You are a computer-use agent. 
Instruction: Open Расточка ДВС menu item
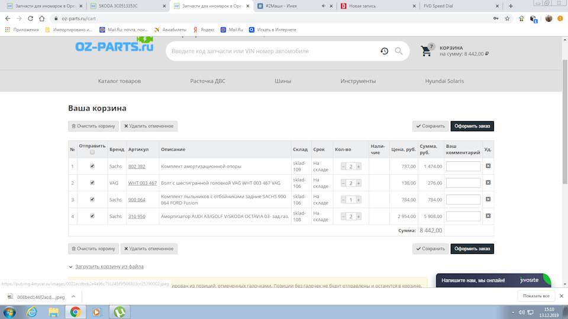pos(208,81)
